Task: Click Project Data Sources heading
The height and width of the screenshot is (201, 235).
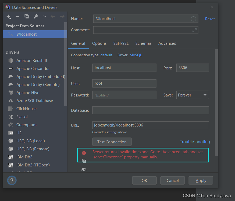Action: (25, 26)
